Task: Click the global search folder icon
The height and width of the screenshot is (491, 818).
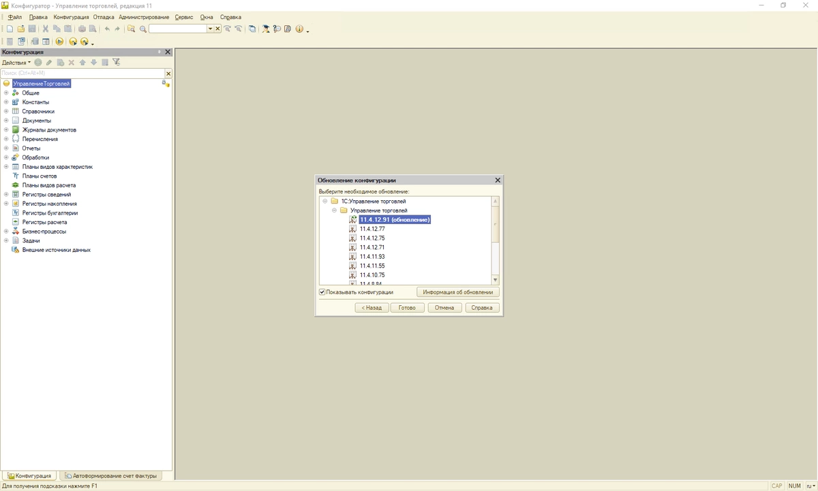Action: point(131,29)
